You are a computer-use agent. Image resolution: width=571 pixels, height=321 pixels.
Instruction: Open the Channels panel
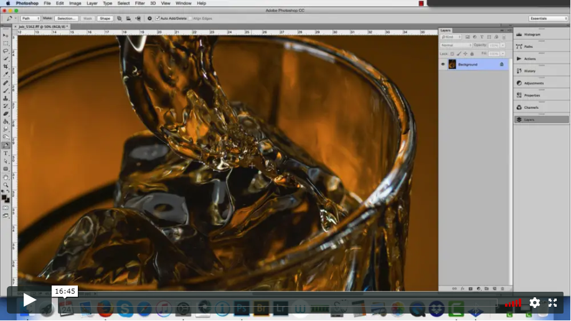click(542, 108)
